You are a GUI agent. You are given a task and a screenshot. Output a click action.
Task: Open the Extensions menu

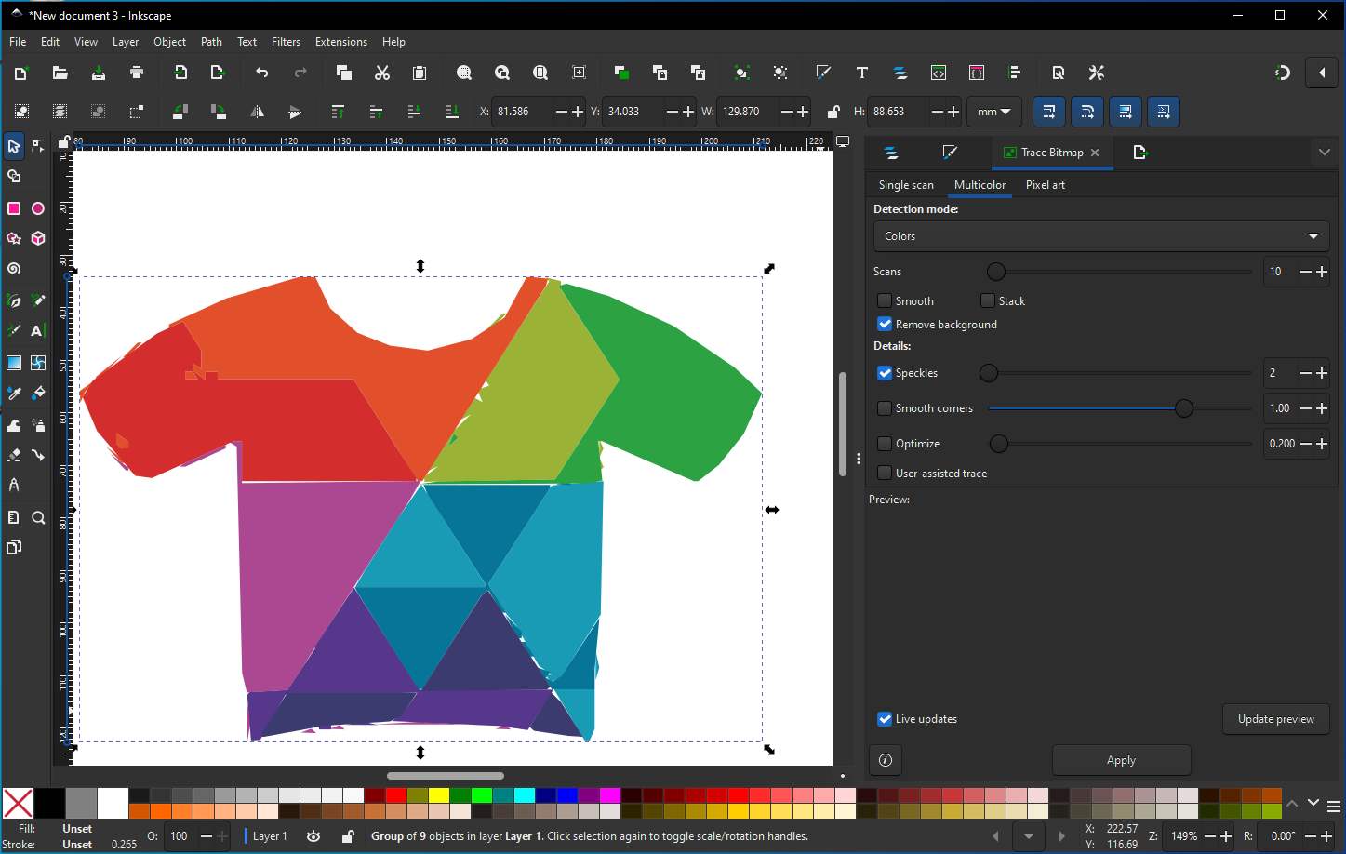(x=340, y=42)
